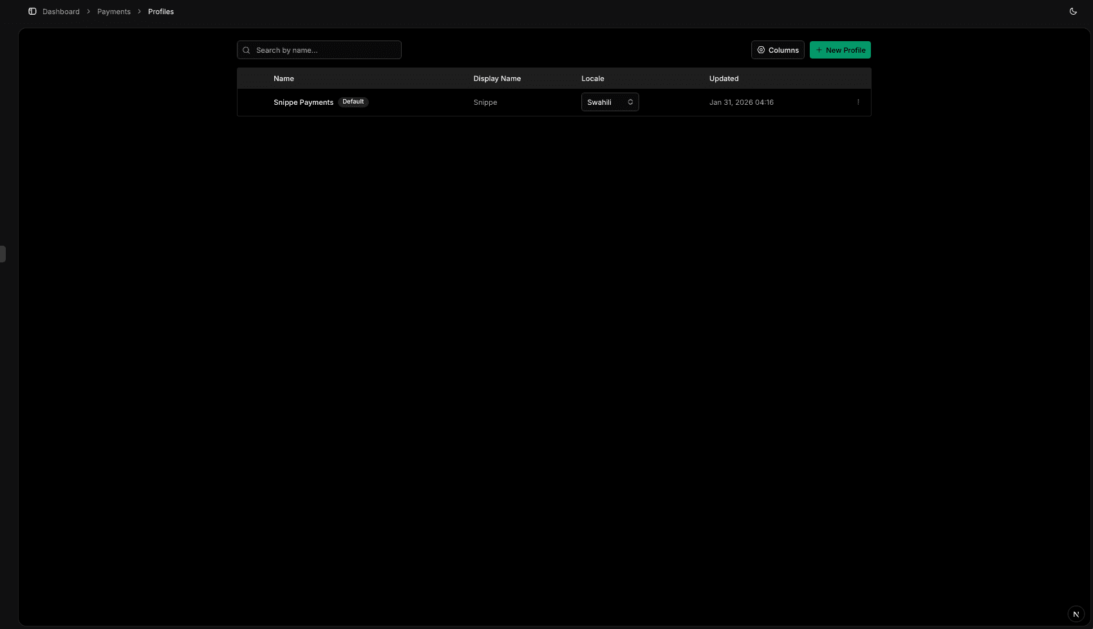Navigate to Dashboard via breadcrumb
The image size is (1093, 629).
61,11
